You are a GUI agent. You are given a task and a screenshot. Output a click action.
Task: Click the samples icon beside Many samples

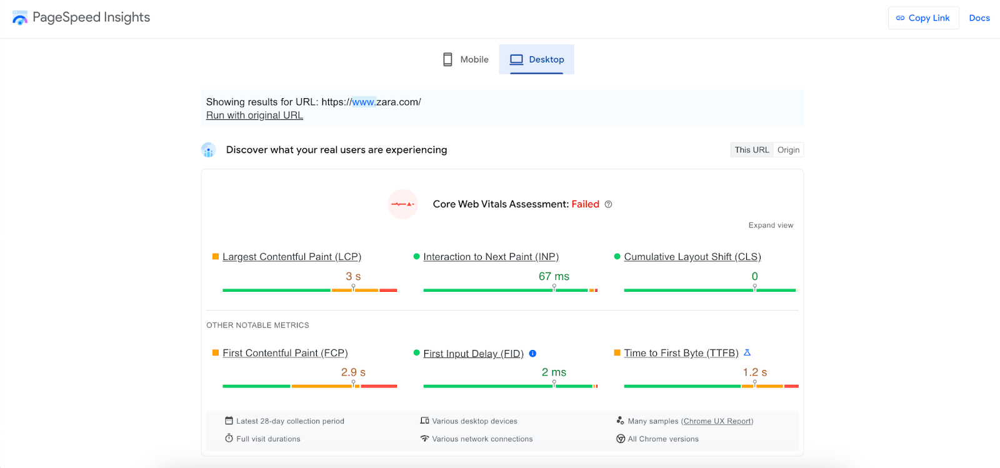pos(620,421)
